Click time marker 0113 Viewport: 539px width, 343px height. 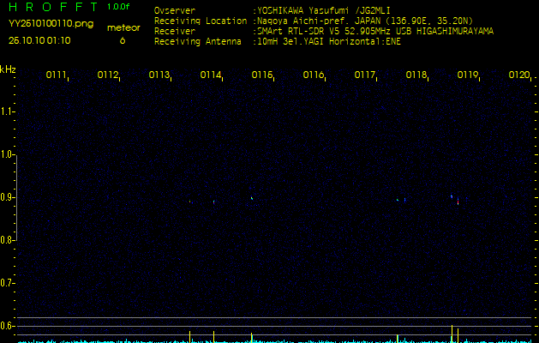[159, 75]
